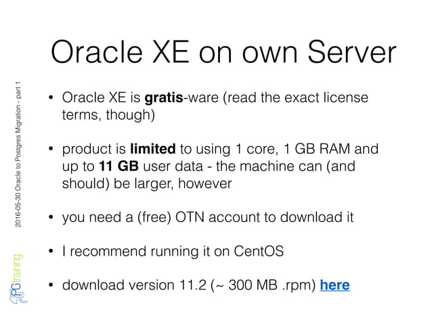Click the bullet dot before "you need"

[x=50, y=218]
